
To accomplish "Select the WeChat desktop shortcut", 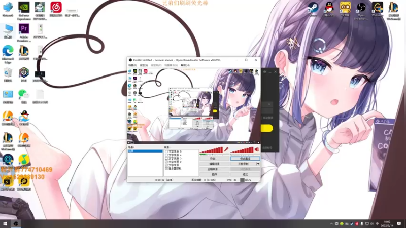I will tap(24, 96).
